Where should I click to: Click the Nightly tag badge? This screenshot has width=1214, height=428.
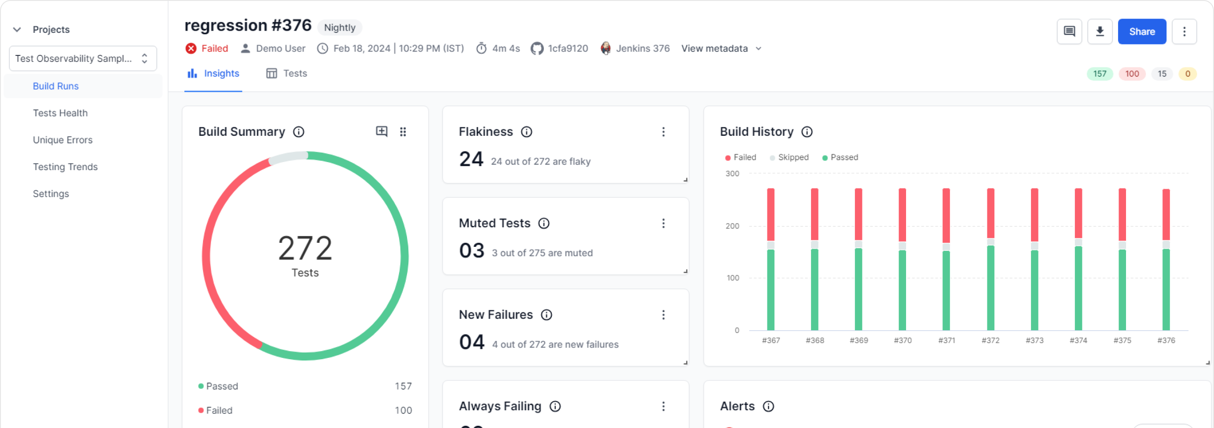pos(339,28)
